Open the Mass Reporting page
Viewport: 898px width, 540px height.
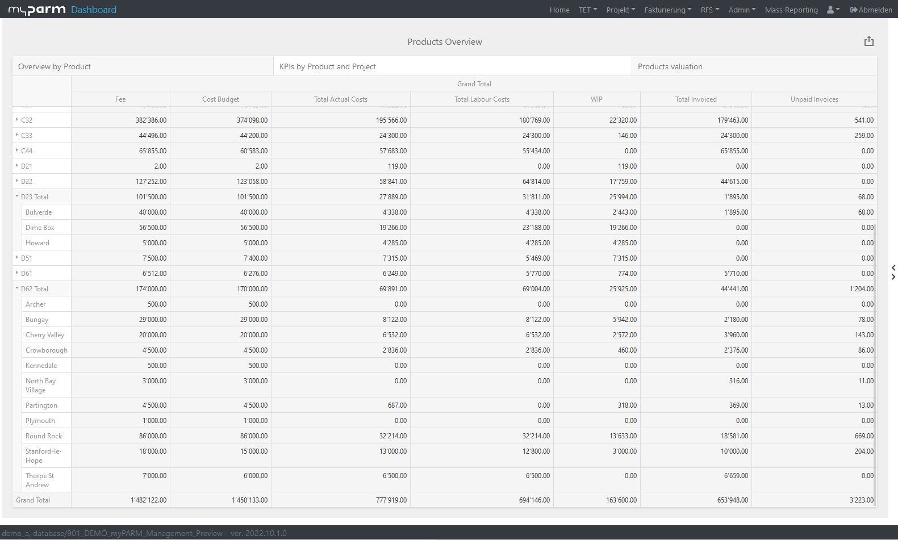(791, 10)
